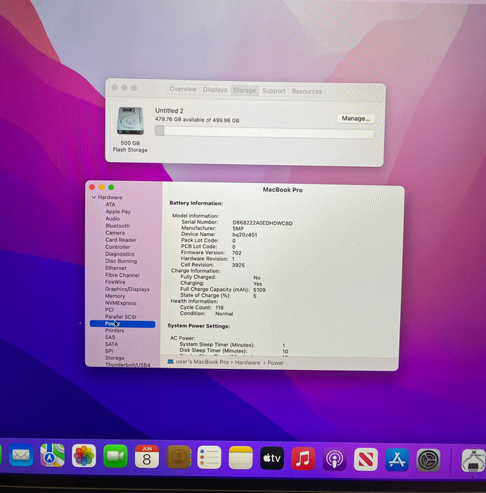Launch FaceTime from the Dock
Viewport: 486px width, 493px height.
(x=115, y=456)
